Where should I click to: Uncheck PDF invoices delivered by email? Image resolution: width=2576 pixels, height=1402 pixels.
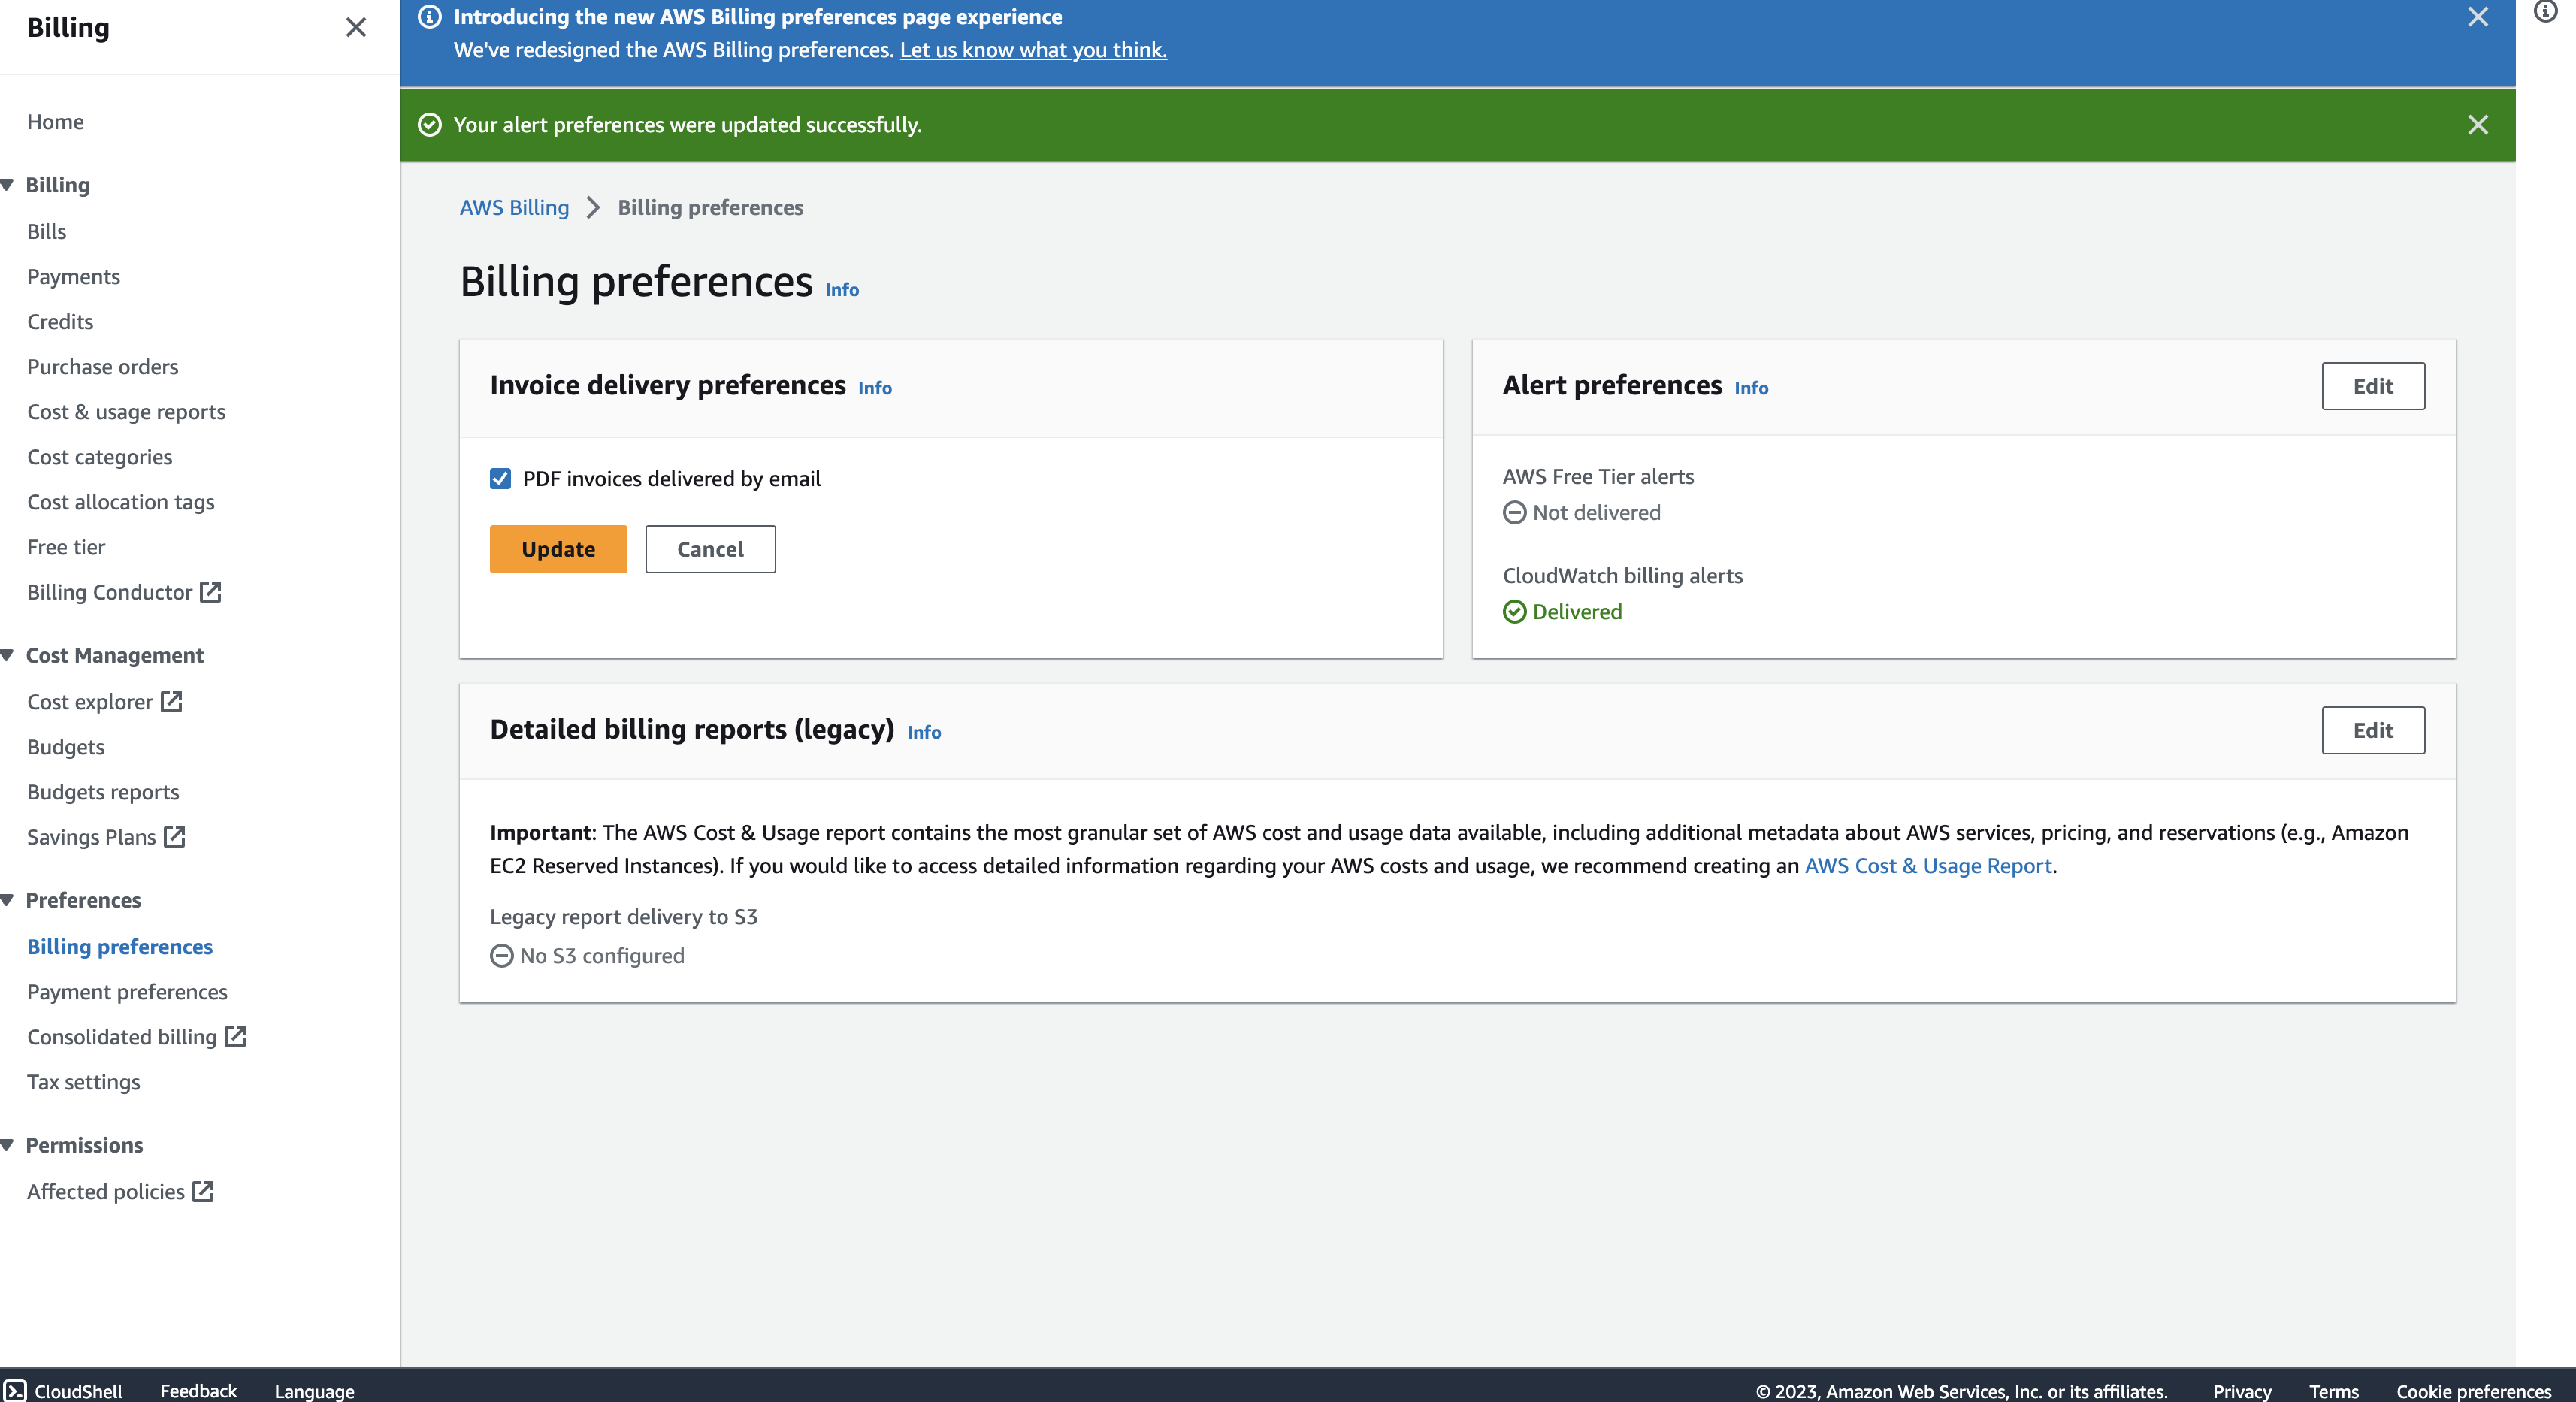pyautogui.click(x=500, y=479)
